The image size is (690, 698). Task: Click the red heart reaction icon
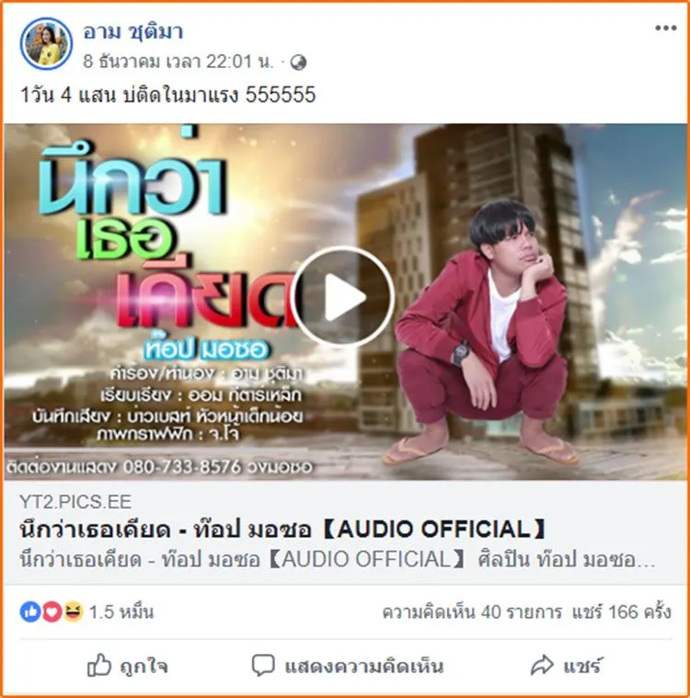[52, 612]
